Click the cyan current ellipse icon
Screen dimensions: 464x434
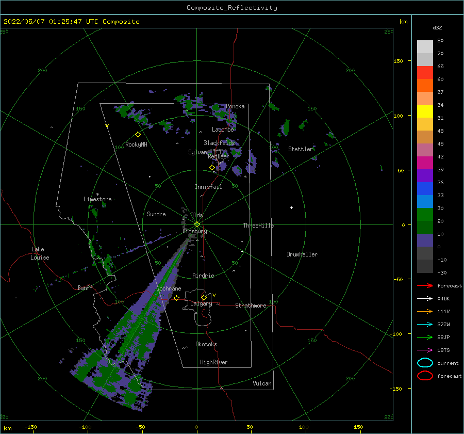[x=425, y=363]
